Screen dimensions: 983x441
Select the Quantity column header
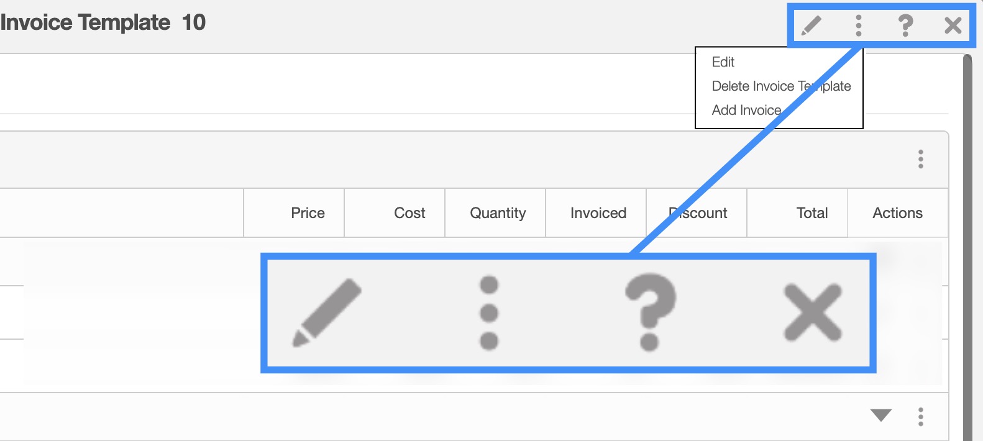(498, 213)
